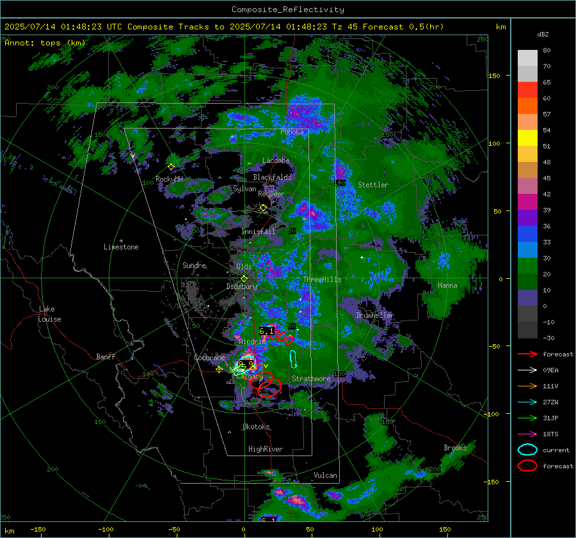
Task: Click the cyan 27ZW arrow legend icon
Action: (527, 402)
